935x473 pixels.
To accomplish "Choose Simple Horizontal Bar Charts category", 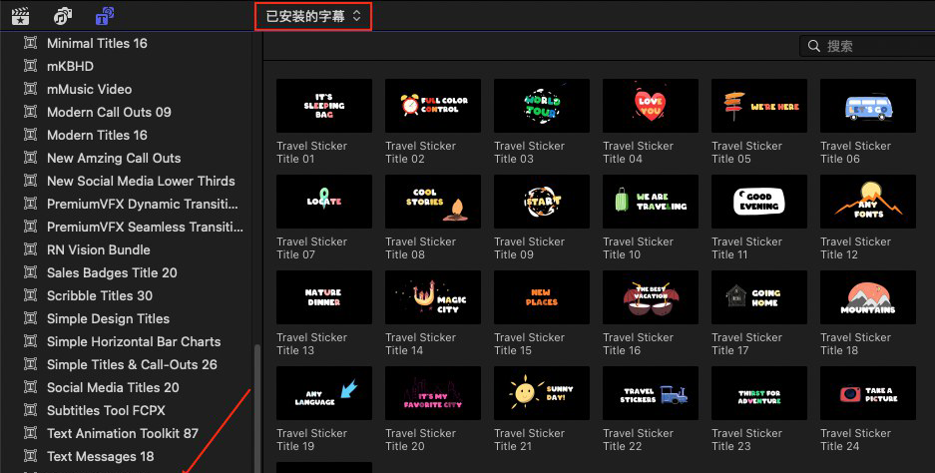I will click(134, 341).
